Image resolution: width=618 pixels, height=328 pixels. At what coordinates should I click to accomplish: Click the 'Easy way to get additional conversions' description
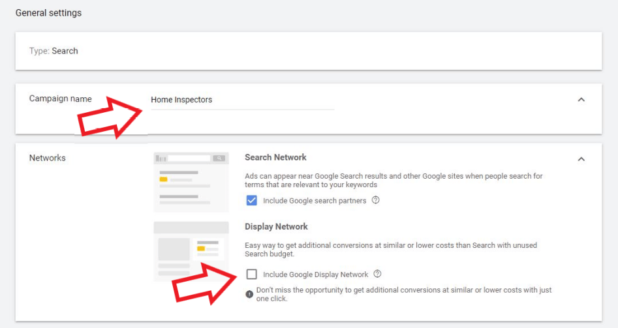[391, 250]
